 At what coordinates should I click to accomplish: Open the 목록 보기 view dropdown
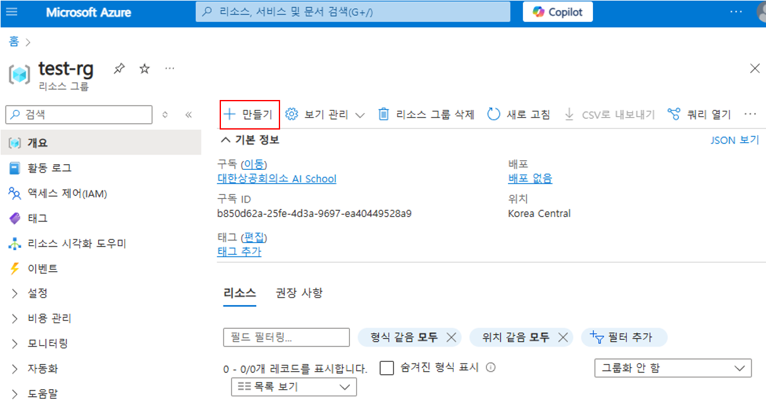(x=294, y=387)
